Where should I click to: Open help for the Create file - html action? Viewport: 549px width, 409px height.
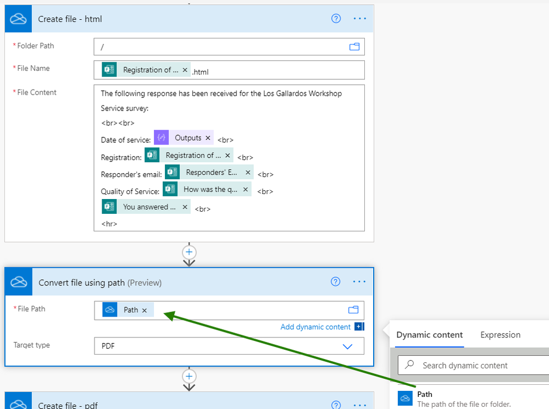pyautogui.click(x=336, y=19)
